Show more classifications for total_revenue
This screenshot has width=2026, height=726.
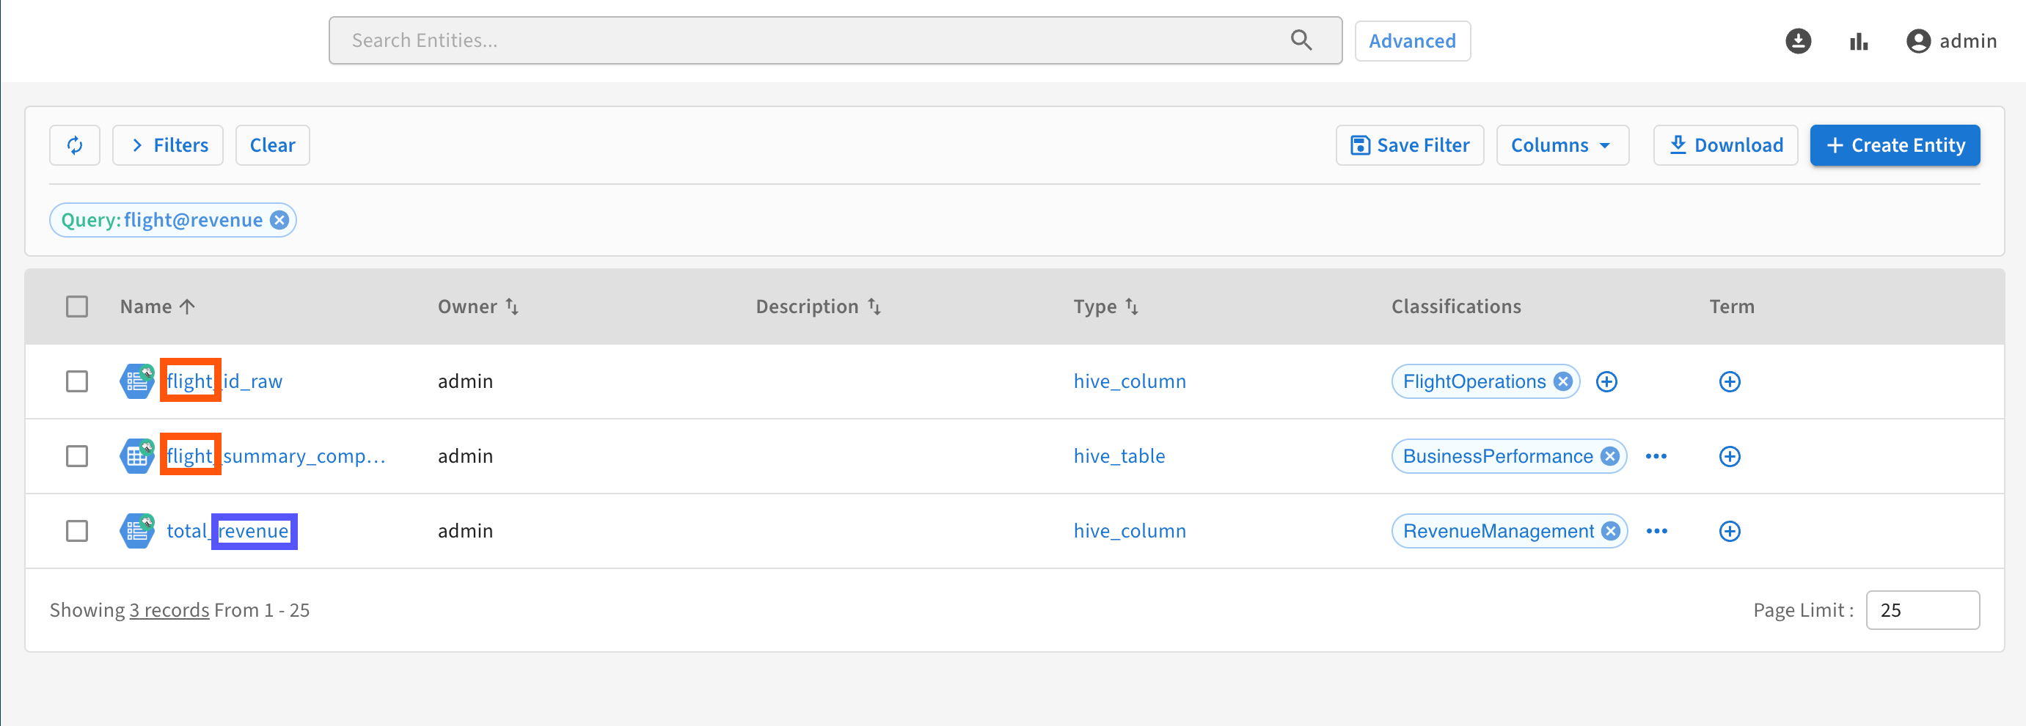[1656, 531]
